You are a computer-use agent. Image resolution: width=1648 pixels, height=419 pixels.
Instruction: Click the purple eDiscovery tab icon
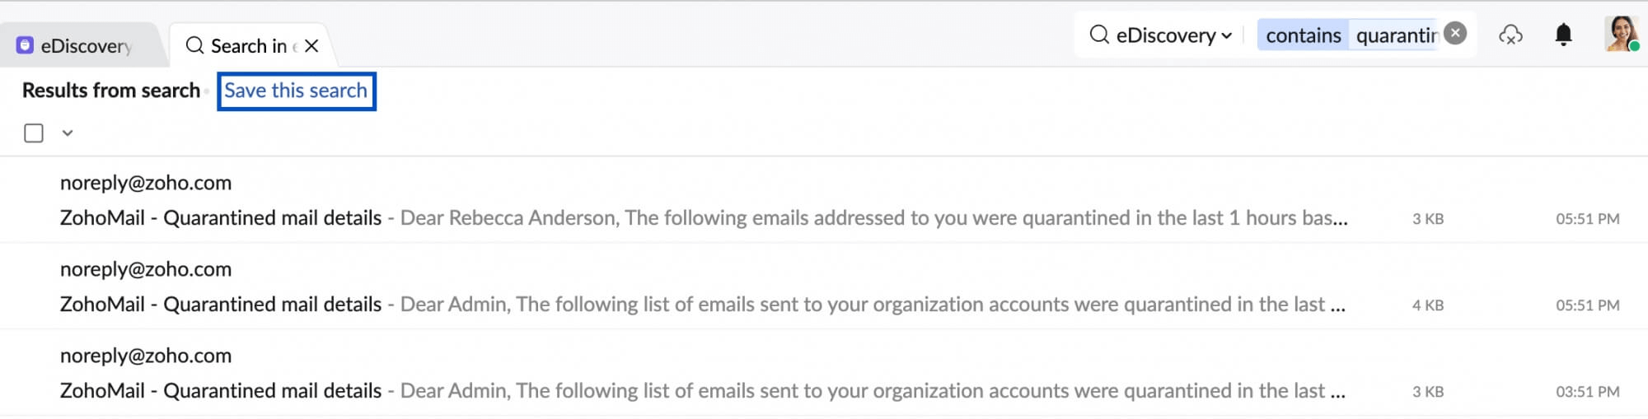coord(25,45)
